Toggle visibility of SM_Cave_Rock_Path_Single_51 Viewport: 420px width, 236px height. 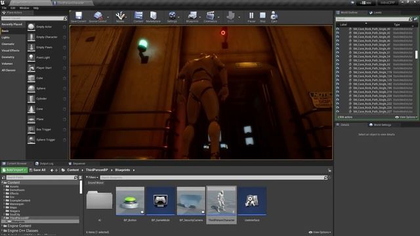click(338, 52)
